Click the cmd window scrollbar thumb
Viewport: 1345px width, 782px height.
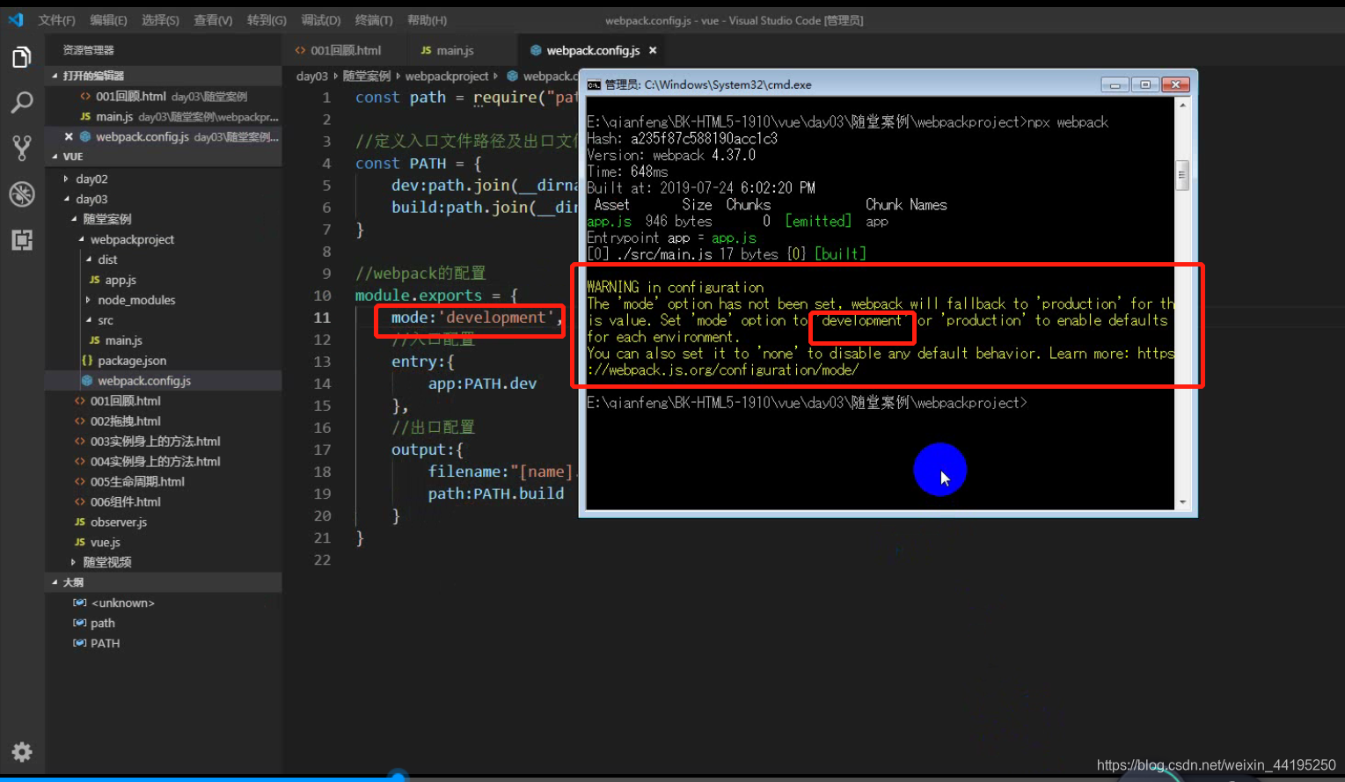pos(1182,175)
